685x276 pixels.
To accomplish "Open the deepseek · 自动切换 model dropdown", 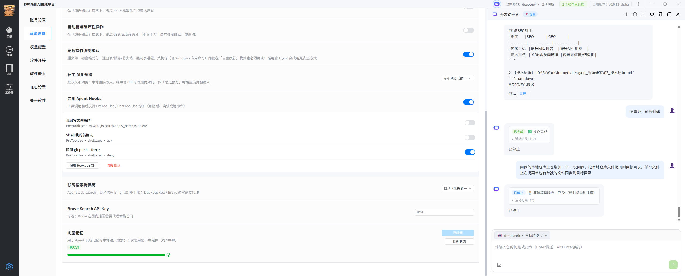I will pos(522,236).
